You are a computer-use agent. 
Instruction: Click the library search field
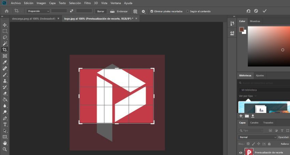(264, 83)
